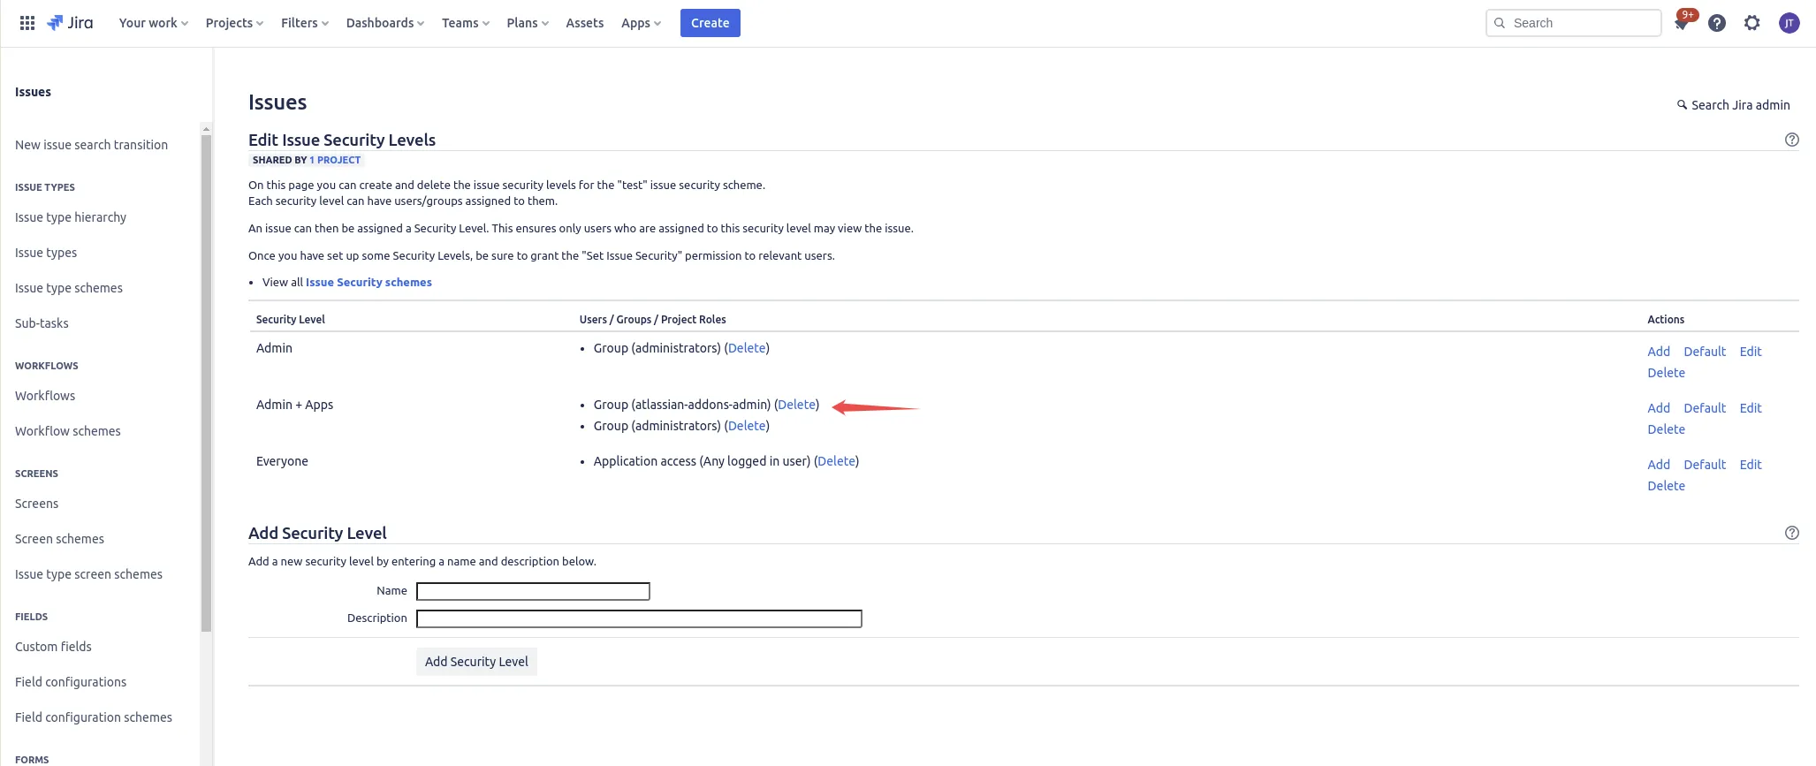Expand the Your work dropdown
Screen dimensions: 1816x766
pos(154,23)
